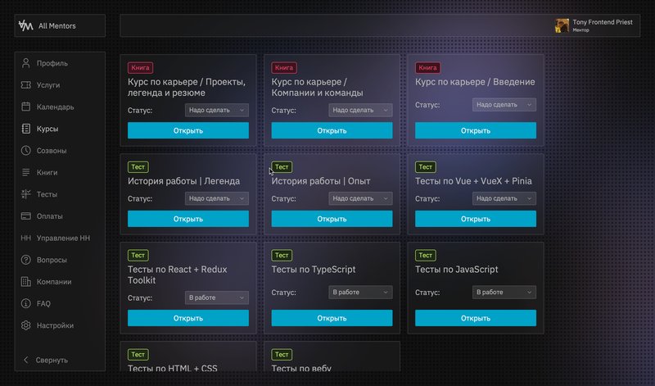Viewport: 655px width, 386px height.
Task: Open the Тесты по JavaScript card
Action: 476,318
